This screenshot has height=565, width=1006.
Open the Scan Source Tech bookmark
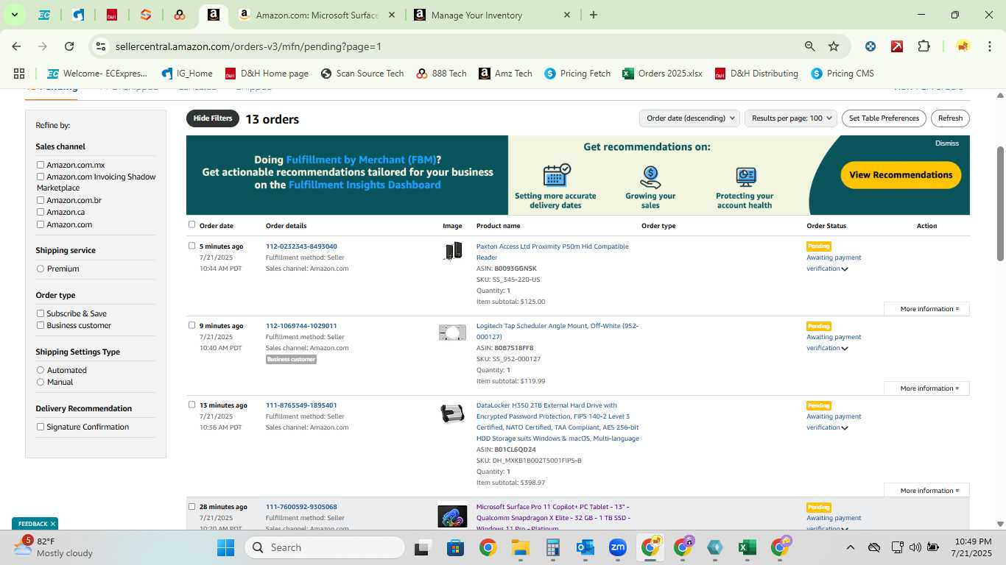click(362, 74)
